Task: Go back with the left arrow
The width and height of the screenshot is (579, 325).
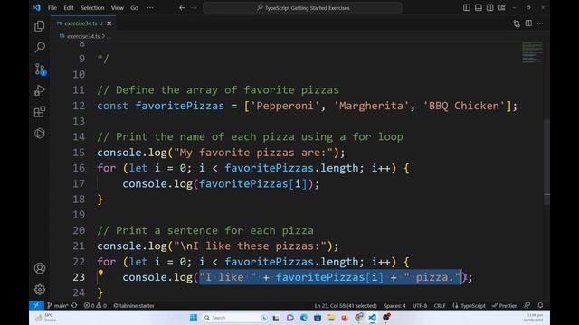Action: 182,8
